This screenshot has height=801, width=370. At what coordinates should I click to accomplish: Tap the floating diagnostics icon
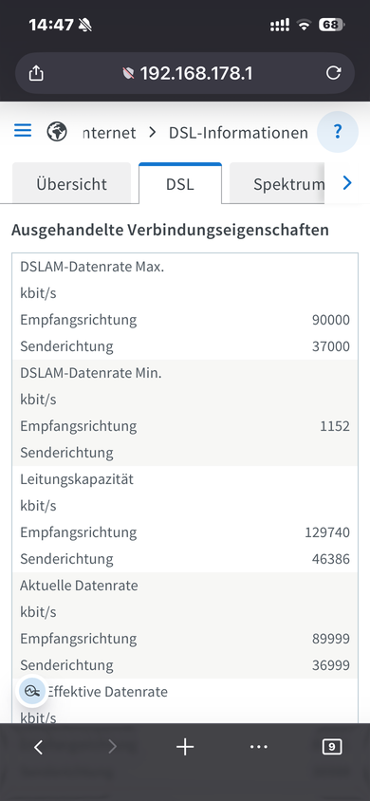coord(32,691)
